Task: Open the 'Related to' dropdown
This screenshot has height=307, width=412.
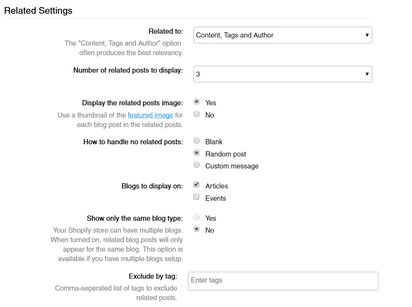Action: tap(283, 35)
